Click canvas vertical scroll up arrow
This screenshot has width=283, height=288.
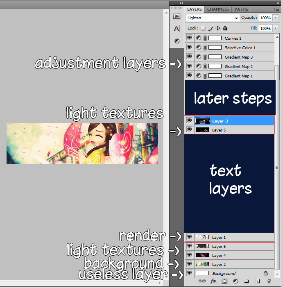coord(166,13)
